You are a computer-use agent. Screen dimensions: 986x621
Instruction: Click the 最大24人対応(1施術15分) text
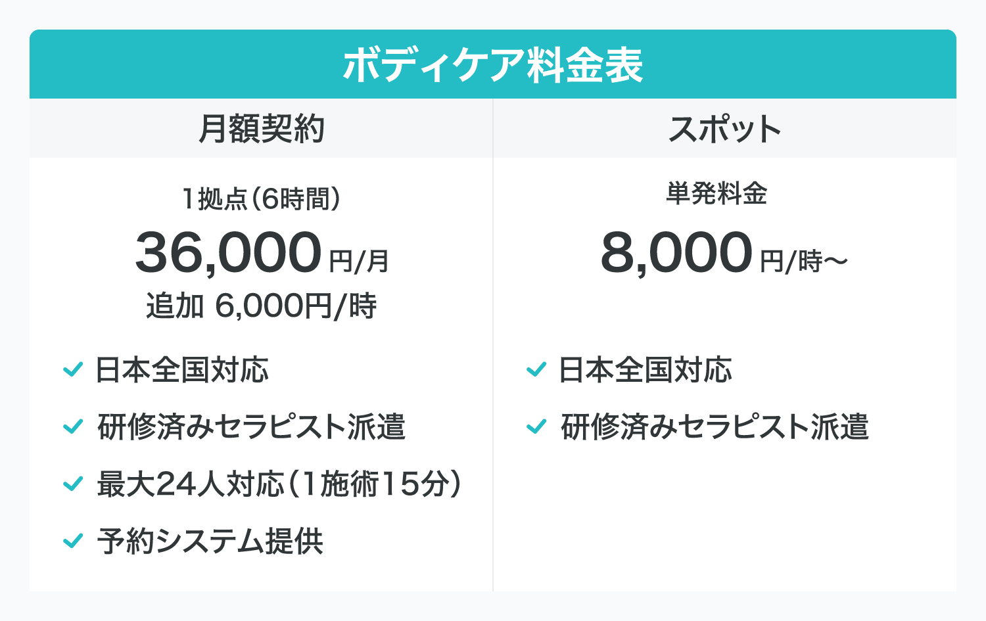(279, 484)
